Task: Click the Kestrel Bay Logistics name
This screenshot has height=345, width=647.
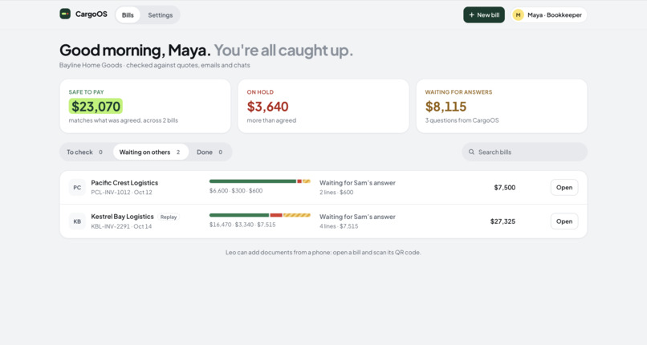Action: pyautogui.click(x=122, y=217)
